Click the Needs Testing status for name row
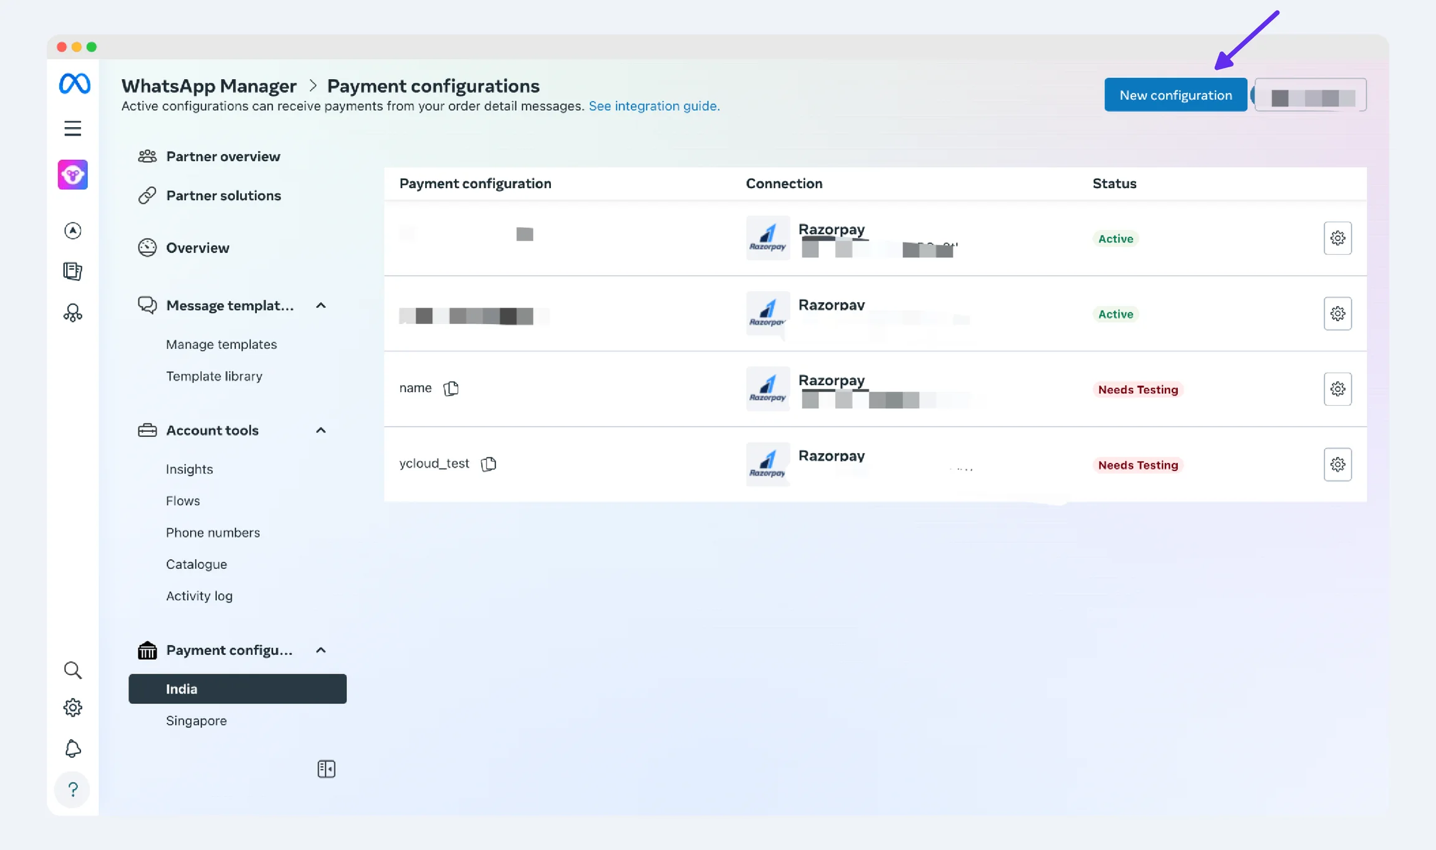Screen dimensions: 1436x850 coord(1137,389)
